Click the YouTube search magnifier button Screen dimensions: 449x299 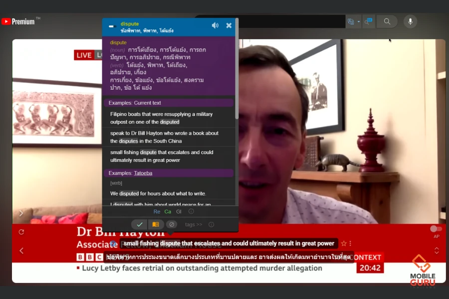[387, 21]
